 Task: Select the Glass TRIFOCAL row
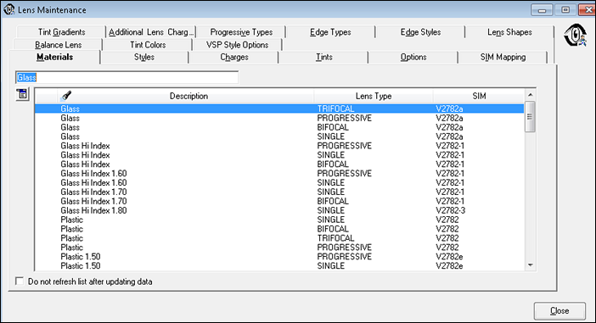coord(279,109)
